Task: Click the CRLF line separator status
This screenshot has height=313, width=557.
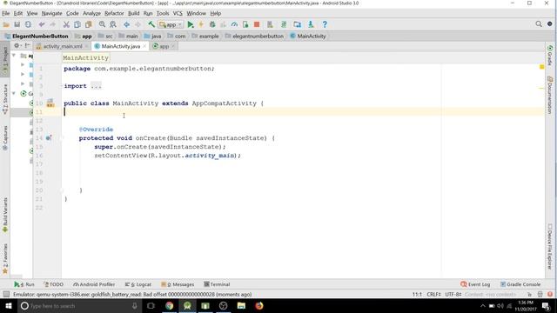Action: pos(433,294)
